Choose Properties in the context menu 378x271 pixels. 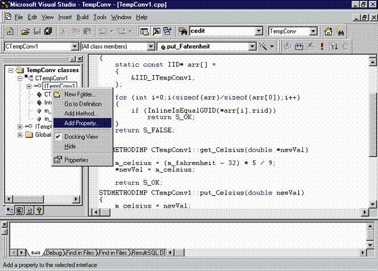point(82,160)
